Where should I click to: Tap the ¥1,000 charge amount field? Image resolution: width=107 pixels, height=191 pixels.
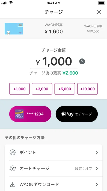tap(53, 61)
